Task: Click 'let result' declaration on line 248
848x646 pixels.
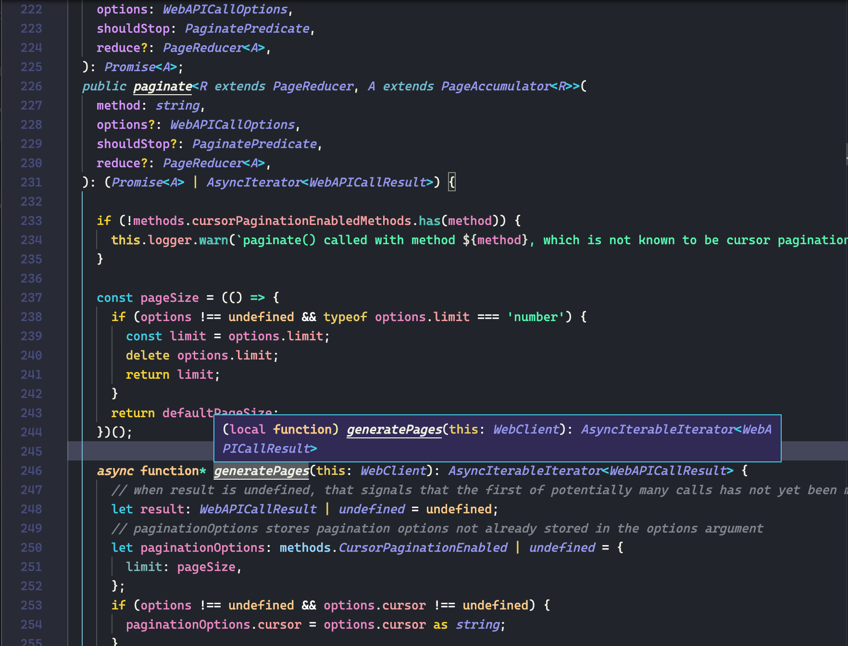Action: click(148, 509)
